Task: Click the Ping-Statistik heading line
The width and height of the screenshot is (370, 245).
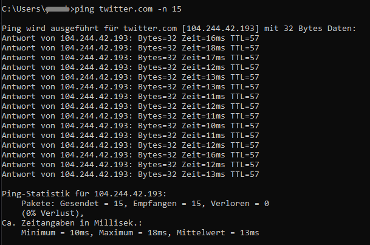Action: (84, 194)
